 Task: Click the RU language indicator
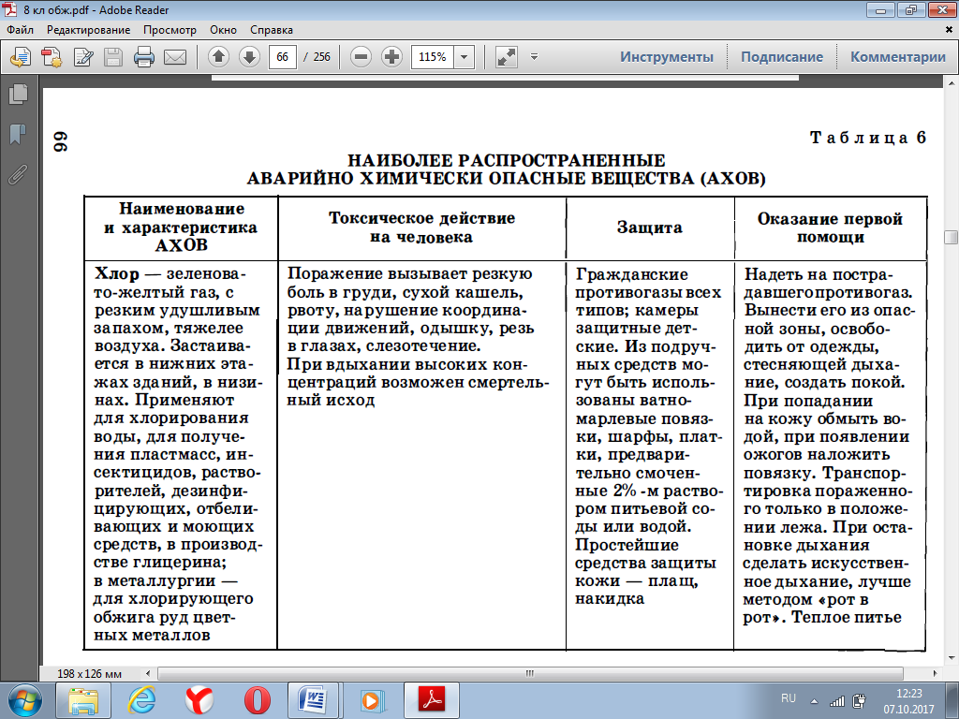[x=789, y=698]
